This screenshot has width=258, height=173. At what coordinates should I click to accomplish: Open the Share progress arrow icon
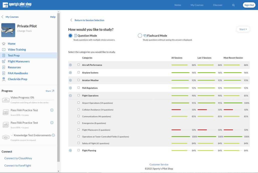pyautogui.click(x=53, y=91)
